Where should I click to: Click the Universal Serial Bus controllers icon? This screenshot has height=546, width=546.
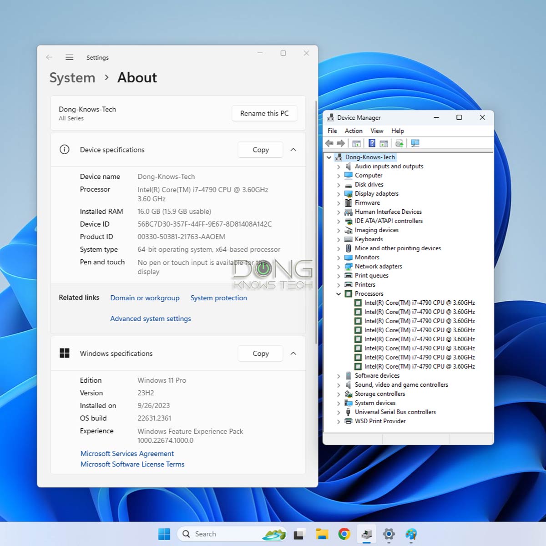click(349, 412)
